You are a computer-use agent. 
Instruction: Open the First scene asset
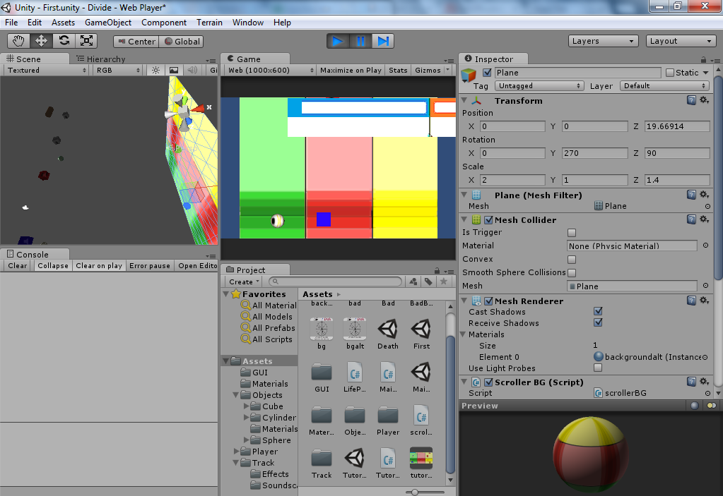coord(421,334)
